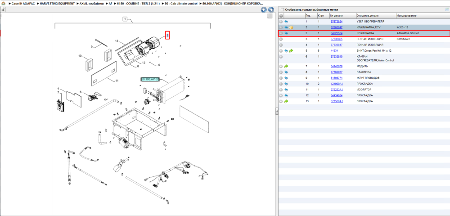Click the add circle icon for part 87333865
Viewport: 450px width, 216px height.
point(281,39)
